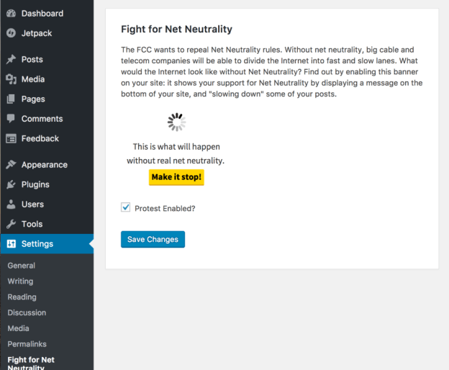Click the Comments speech bubble icon
Screen dimensions: 449x370
click(x=11, y=119)
